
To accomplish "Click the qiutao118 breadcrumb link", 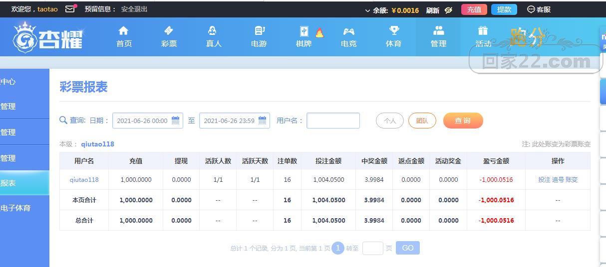I will point(98,144).
